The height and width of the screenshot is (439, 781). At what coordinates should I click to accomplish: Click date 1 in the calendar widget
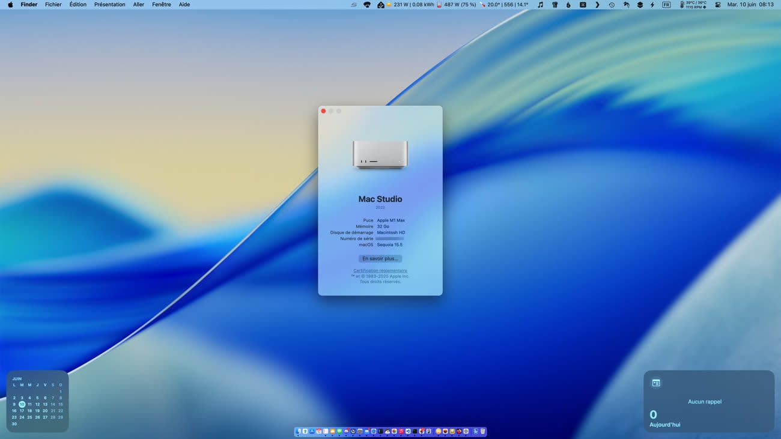(61, 392)
